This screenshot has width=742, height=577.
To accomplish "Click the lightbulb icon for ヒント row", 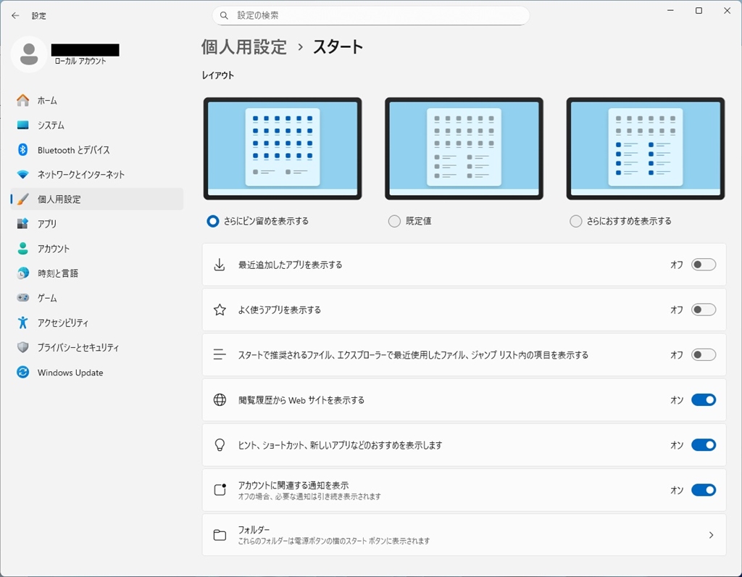I will tap(220, 445).
